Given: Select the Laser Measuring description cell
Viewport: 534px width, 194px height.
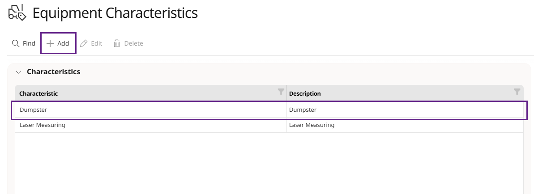Looking at the screenshot, I should pyautogui.click(x=405, y=125).
